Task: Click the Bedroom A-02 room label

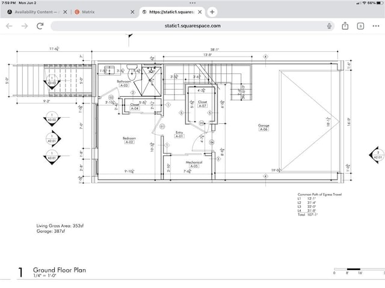Action: [129, 140]
